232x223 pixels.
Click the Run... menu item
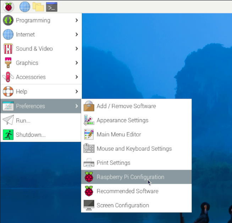[23, 120]
